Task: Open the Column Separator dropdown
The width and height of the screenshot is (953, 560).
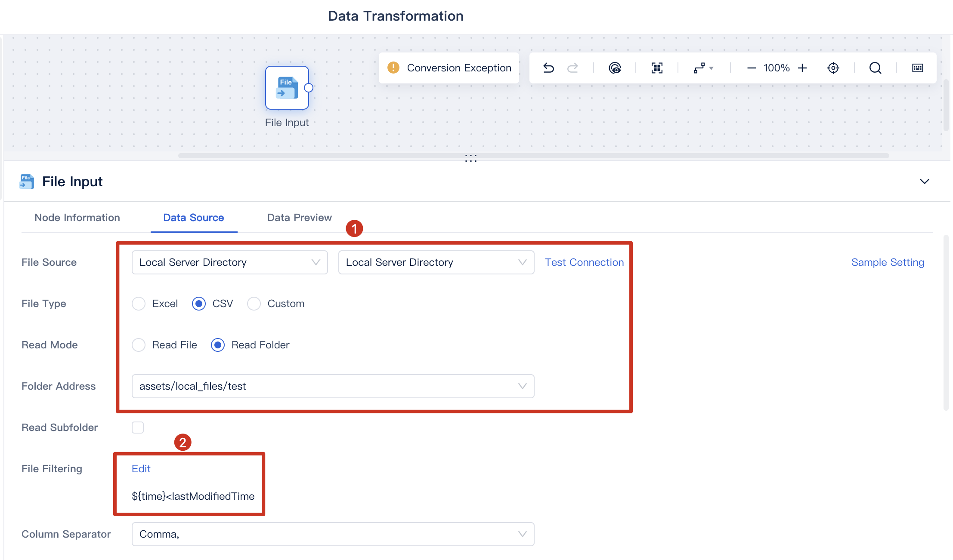Action: 522,534
